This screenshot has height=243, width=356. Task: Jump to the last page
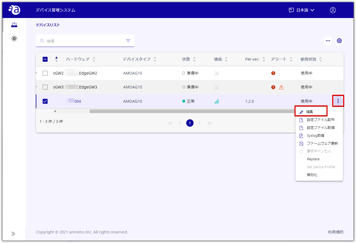210,123
